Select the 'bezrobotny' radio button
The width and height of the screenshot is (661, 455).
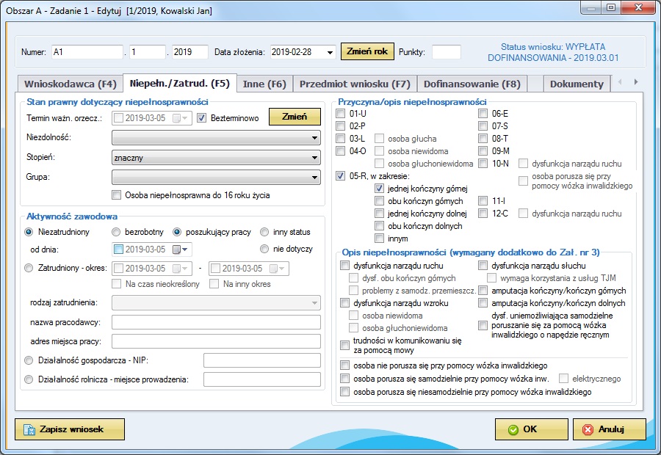(116, 232)
